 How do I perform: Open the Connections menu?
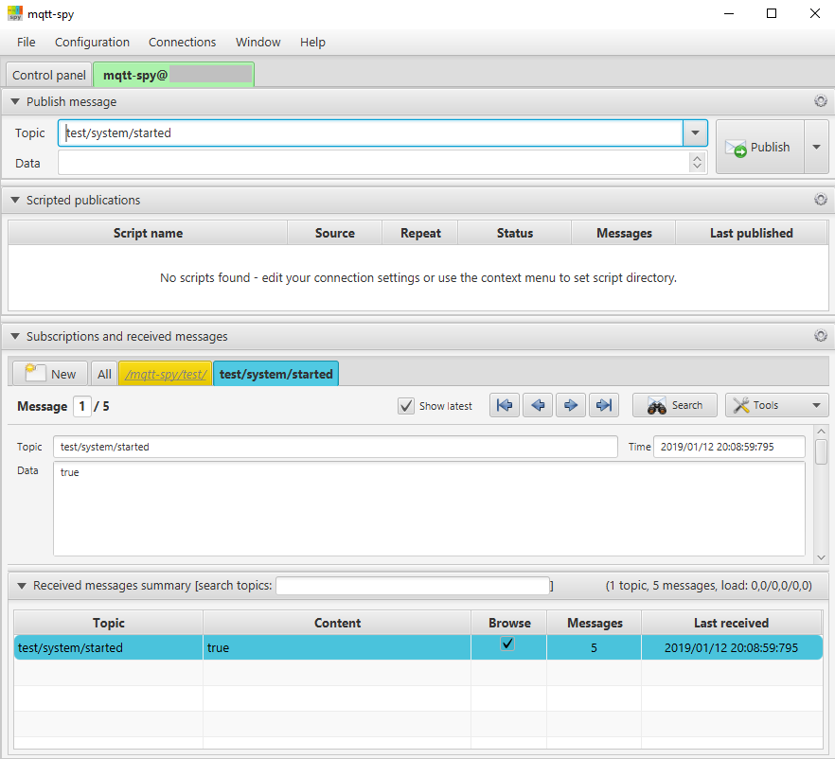click(x=182, y=42)
